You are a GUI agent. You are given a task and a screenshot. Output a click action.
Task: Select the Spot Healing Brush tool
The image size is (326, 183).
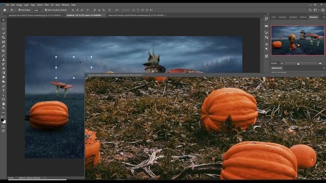[x=4, y=51]
